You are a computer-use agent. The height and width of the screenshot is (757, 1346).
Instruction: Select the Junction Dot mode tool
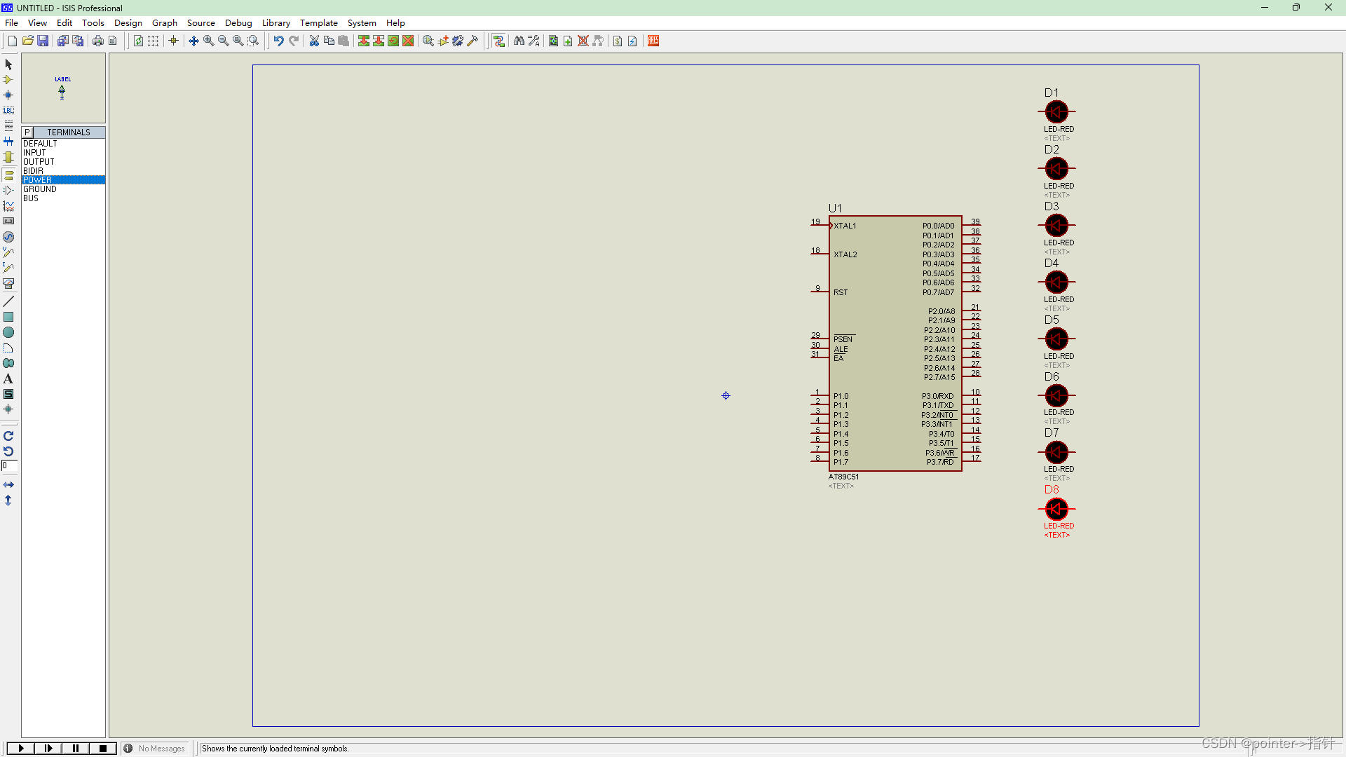8,95
